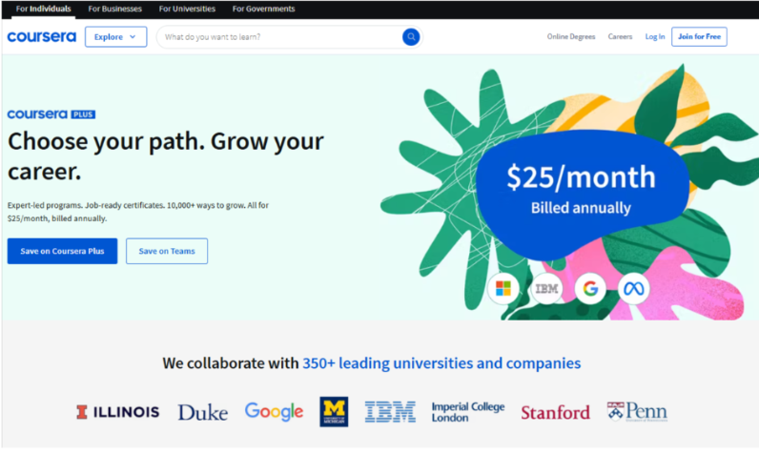Click the Imperial College London logo

click(x=468, y=412)
